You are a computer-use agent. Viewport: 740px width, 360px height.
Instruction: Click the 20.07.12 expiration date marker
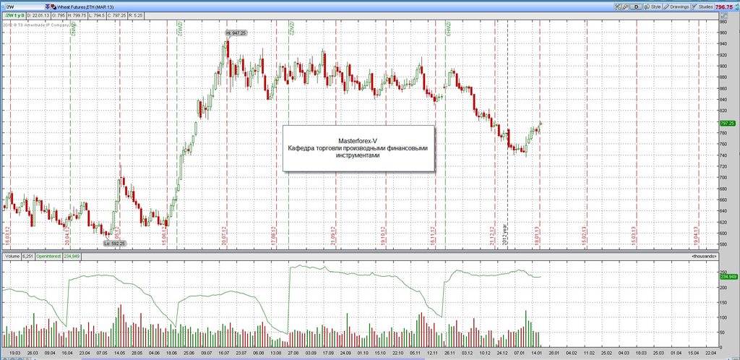[224, 235]
